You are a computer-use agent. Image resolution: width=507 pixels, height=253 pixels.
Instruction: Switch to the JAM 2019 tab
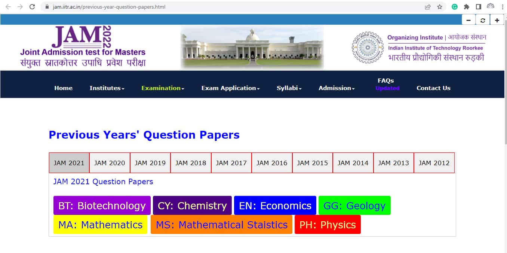click(150, 163)
